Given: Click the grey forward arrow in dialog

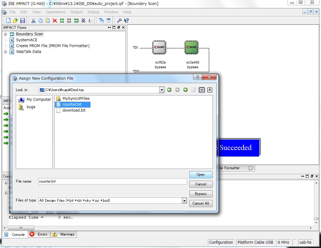Looking at the screenshot, I should pos(177,90).
